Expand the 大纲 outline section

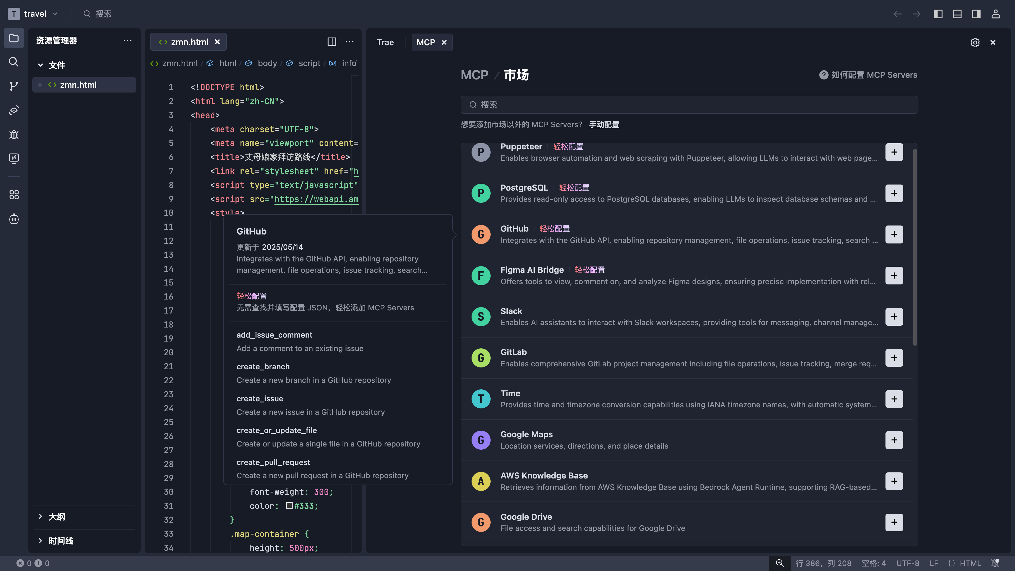click(x=57, y=517)
